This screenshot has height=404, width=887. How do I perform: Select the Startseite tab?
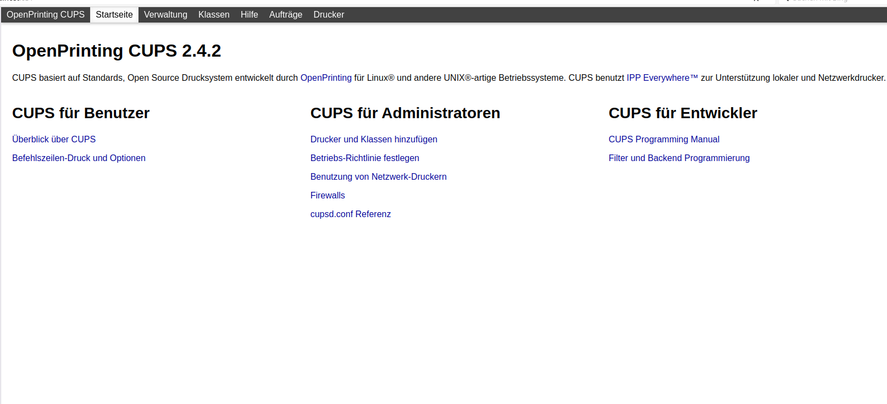[114, 15]
